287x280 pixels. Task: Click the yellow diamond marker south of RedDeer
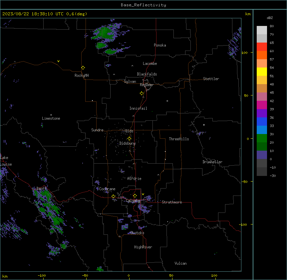click(142, 93)
